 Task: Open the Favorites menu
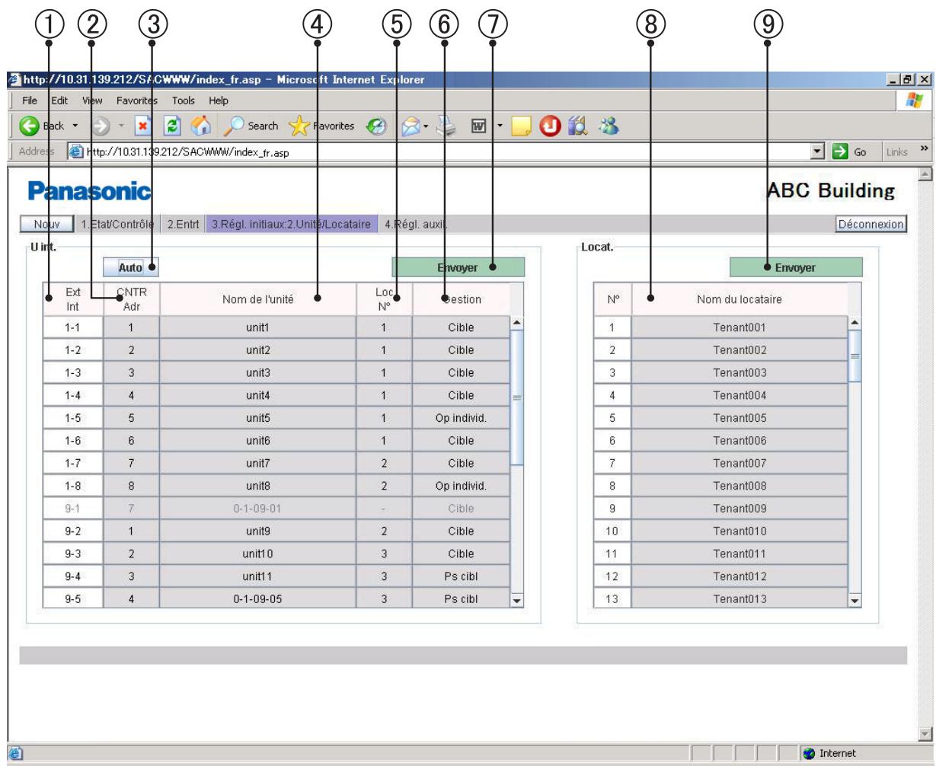136,101
